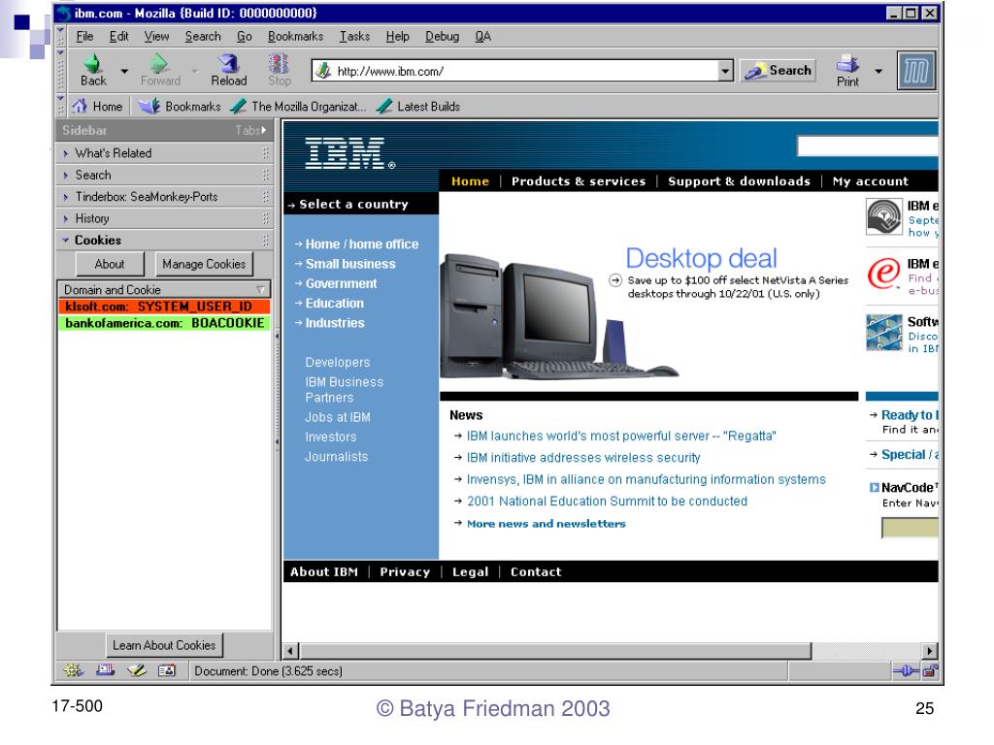Select the klsoft.com SYSTEM_USER_ID cookie row
Viewport: 994px width, 745px height.
pos(164,307)
